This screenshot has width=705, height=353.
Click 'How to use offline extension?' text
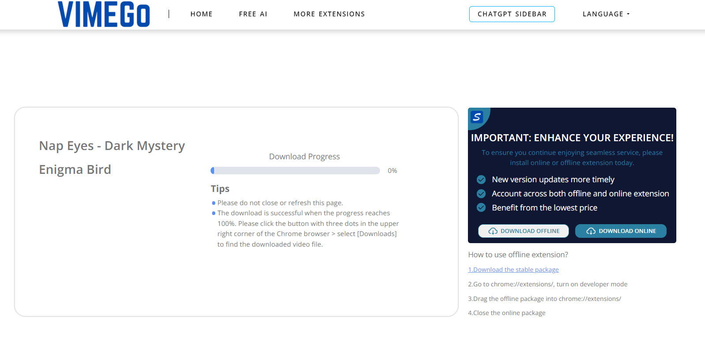click(518, 255)
